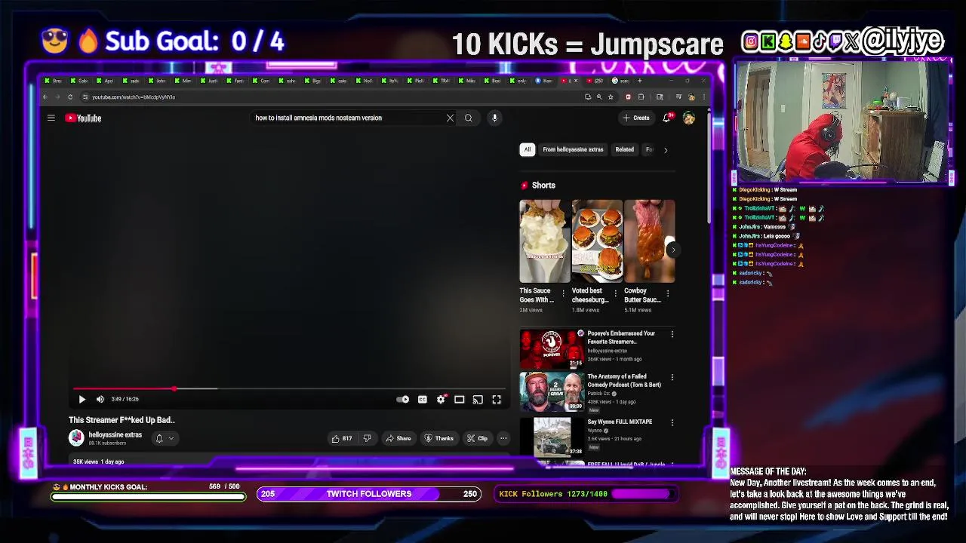Go to YouTube home via logo
Viewport: 966px width, 543px height.
point(83,118)
